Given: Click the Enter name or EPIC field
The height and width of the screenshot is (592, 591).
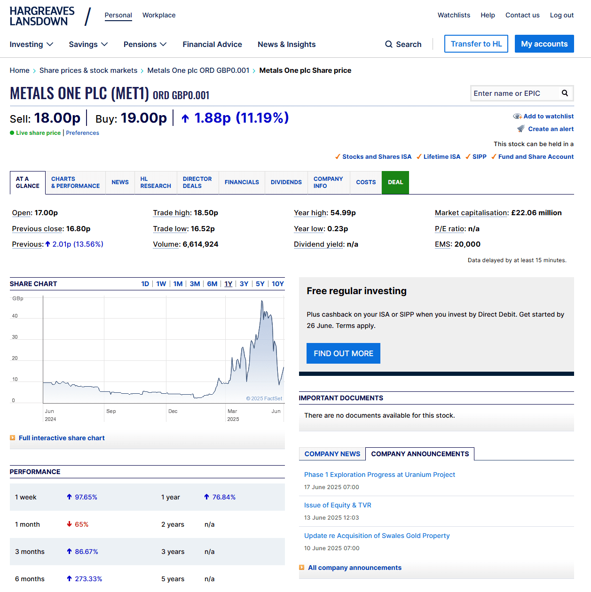Looking at the screenshot, I should click(x=515, y=93).
